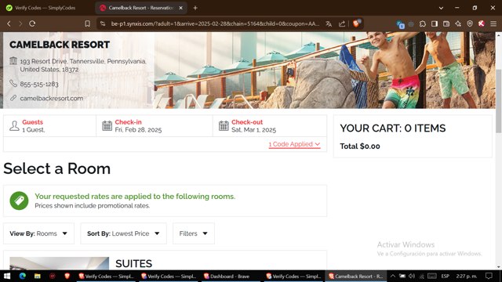Close the Camelback Resort tab
The image size is (502, 282).
(180, 8)
